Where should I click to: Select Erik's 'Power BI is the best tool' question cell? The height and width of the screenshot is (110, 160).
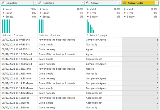61,40
